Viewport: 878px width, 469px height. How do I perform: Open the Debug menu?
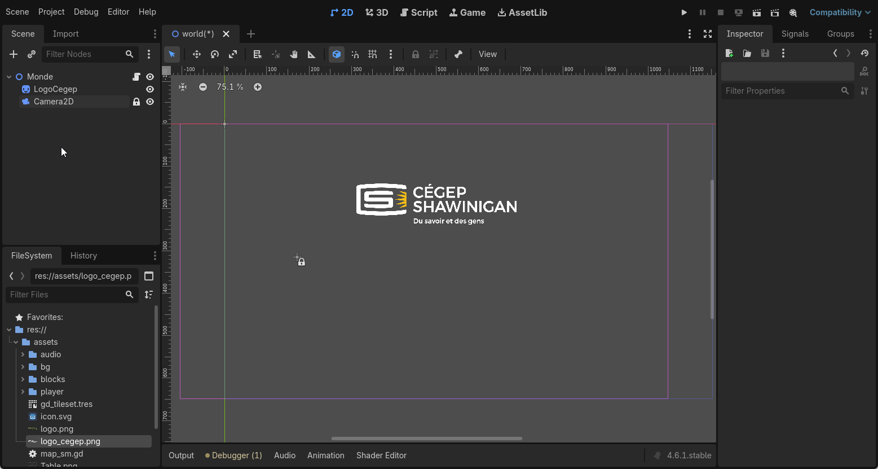pos(86,12)
